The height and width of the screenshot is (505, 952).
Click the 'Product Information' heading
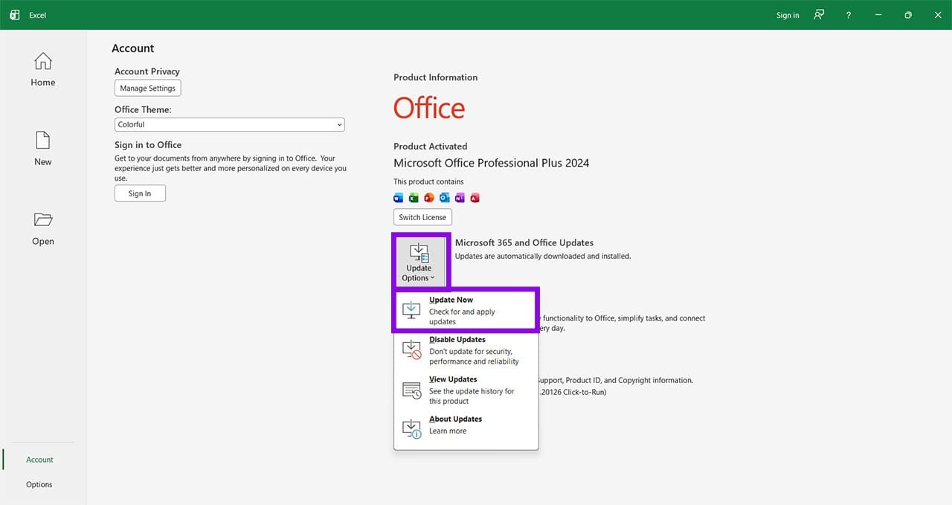pos(436,77)
